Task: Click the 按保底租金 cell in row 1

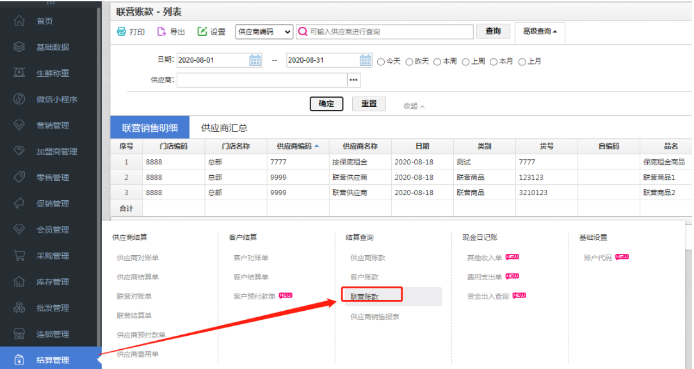Action: pyautogui.click(x=360, y=162)
